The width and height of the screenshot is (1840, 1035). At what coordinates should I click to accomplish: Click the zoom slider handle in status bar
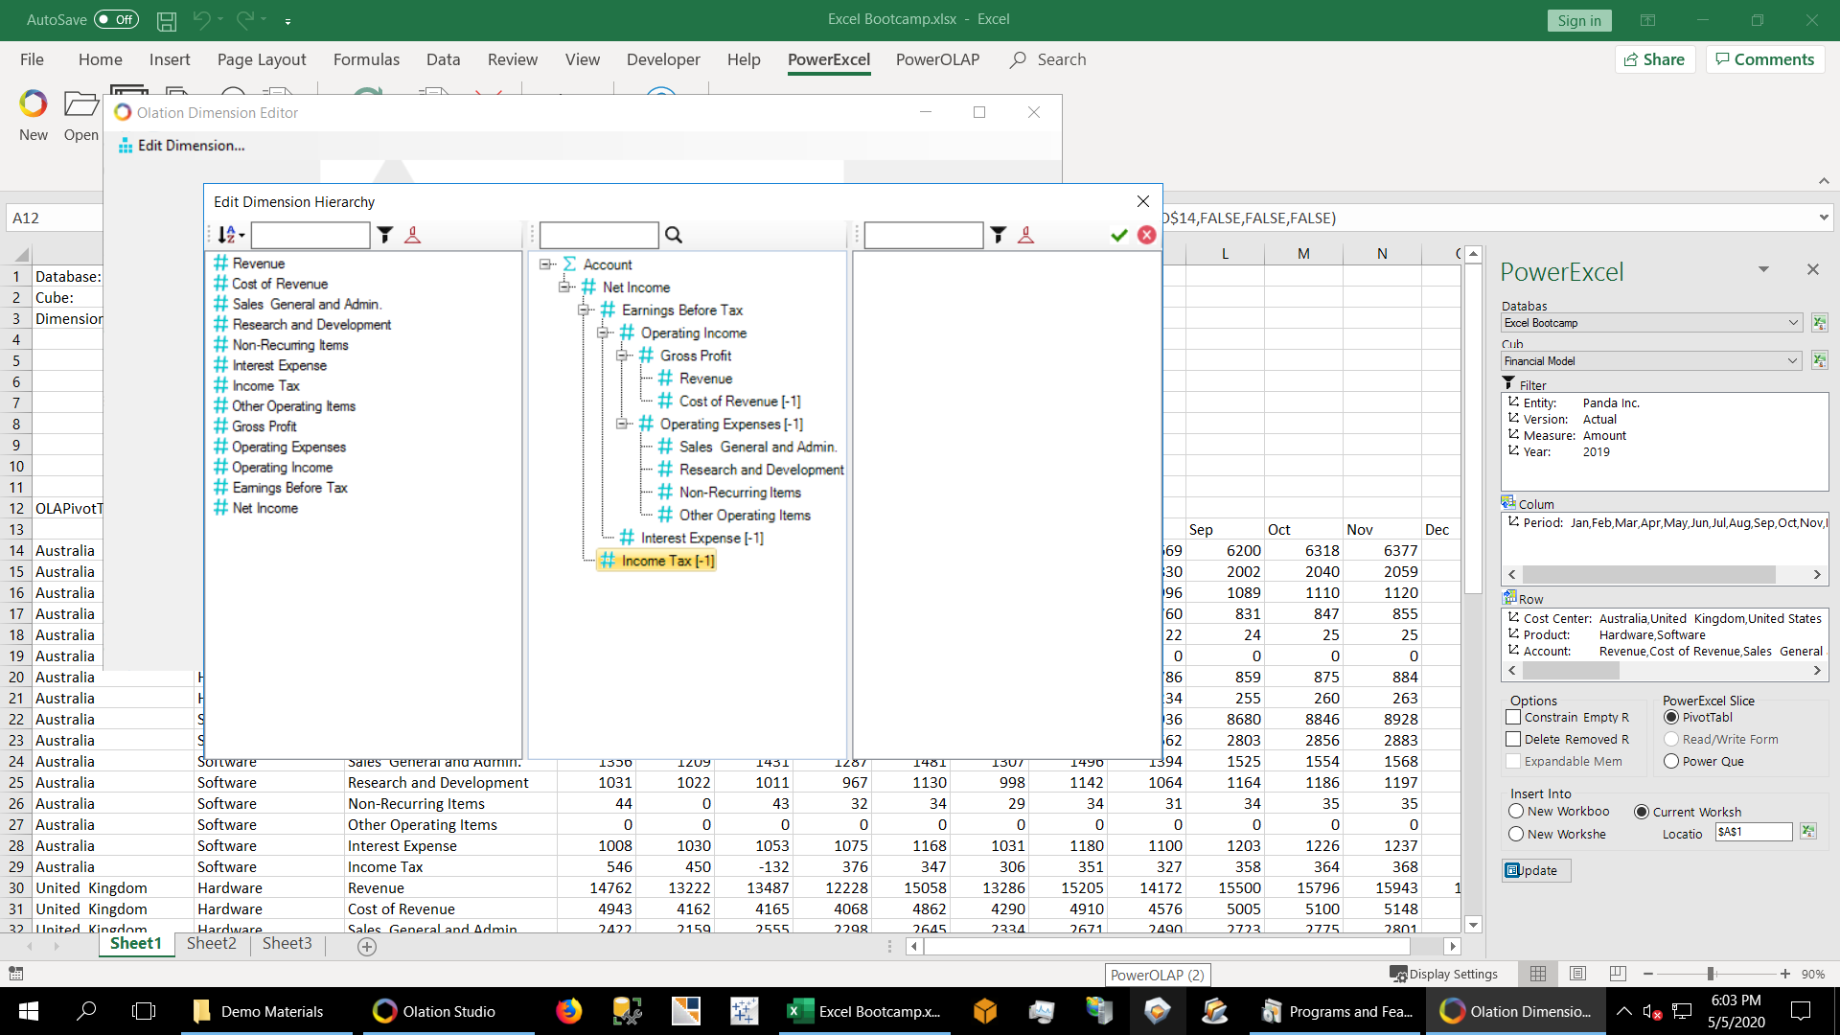(1711, 974)
